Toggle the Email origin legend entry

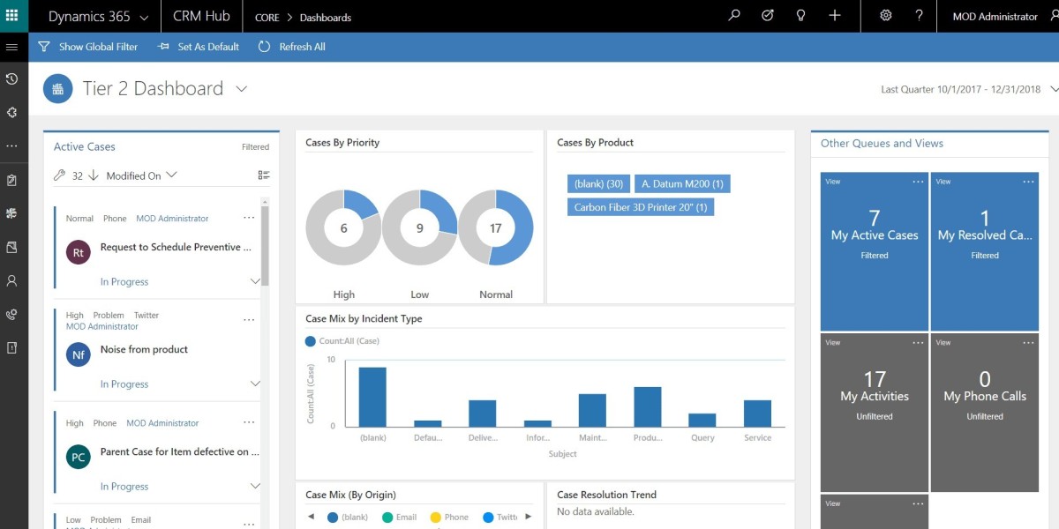coord(400,518)
